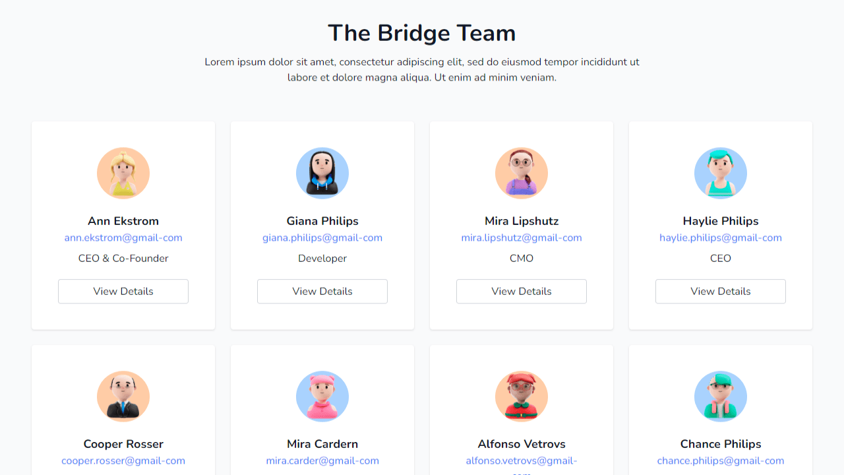
Task: Click Chance Philips' green-cap avatar
Action: point(721,396)
